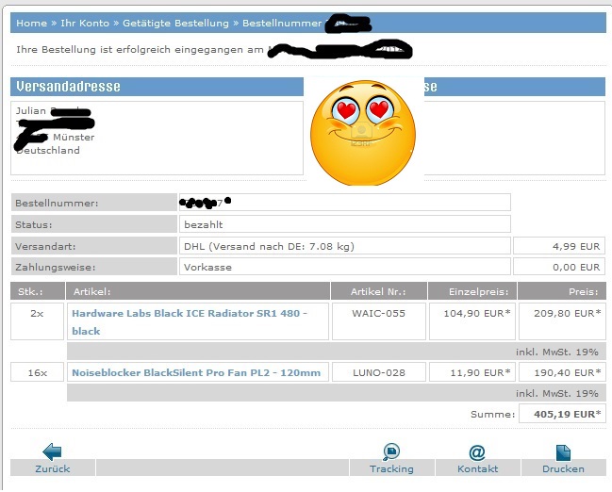Screen dimensions: 612x492
Task: Click the Summe label
Action: [x=493, y=414]
